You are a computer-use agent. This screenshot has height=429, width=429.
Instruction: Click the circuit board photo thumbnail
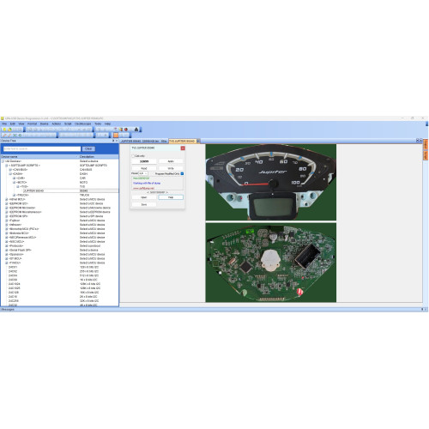pos(271,263)
